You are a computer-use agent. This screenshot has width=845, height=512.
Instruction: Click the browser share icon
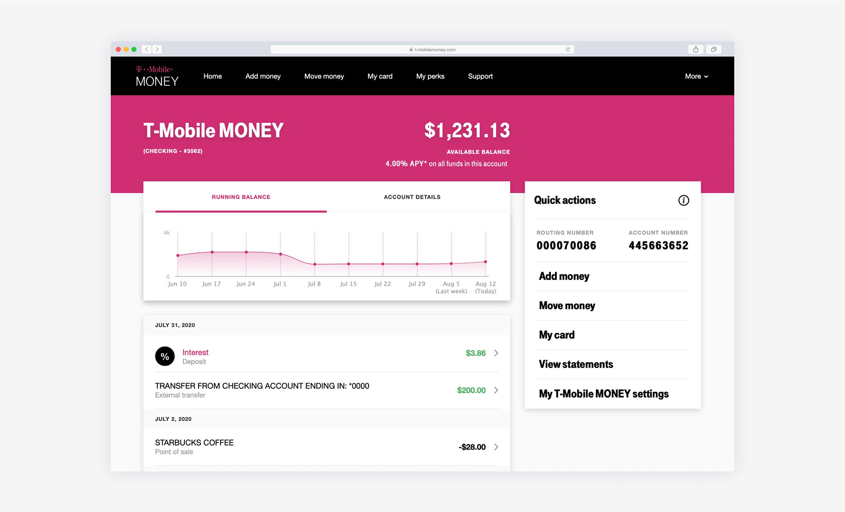[695, 49]
